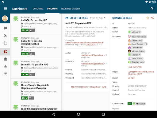Download the patch set
The height and width of the screenshot is (118, 157).
pyautogui.click(x=95, y=87)
